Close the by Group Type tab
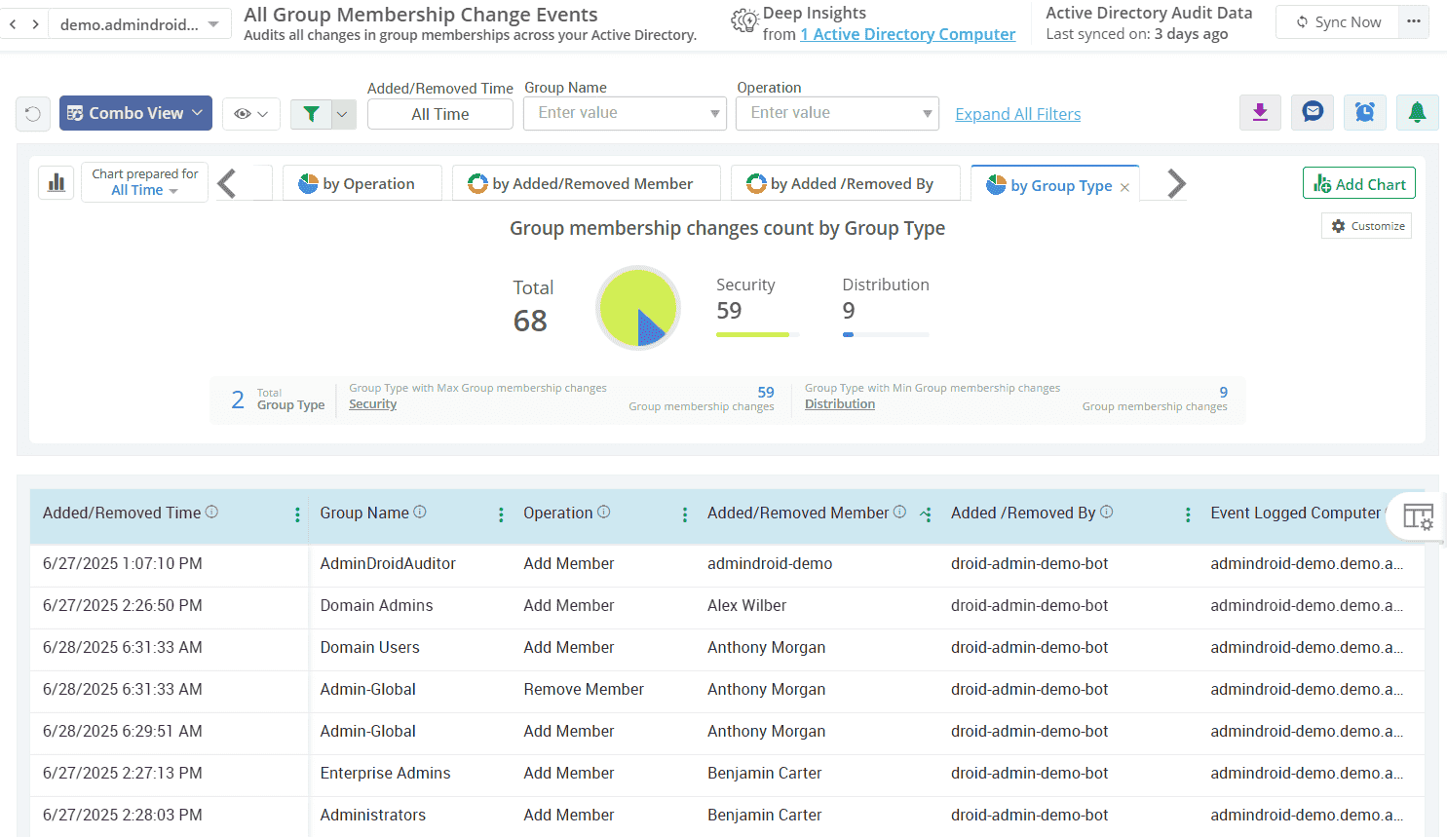 tap(1124, 187)
